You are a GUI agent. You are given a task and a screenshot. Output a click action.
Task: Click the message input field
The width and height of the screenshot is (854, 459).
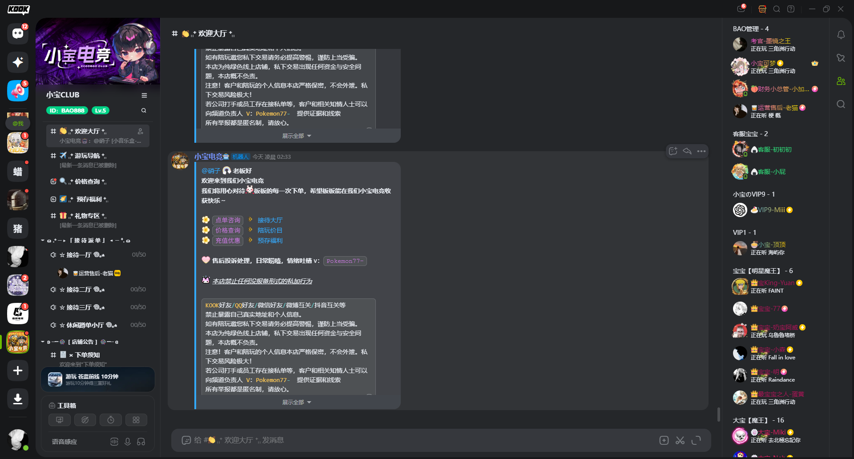point(423,440)
